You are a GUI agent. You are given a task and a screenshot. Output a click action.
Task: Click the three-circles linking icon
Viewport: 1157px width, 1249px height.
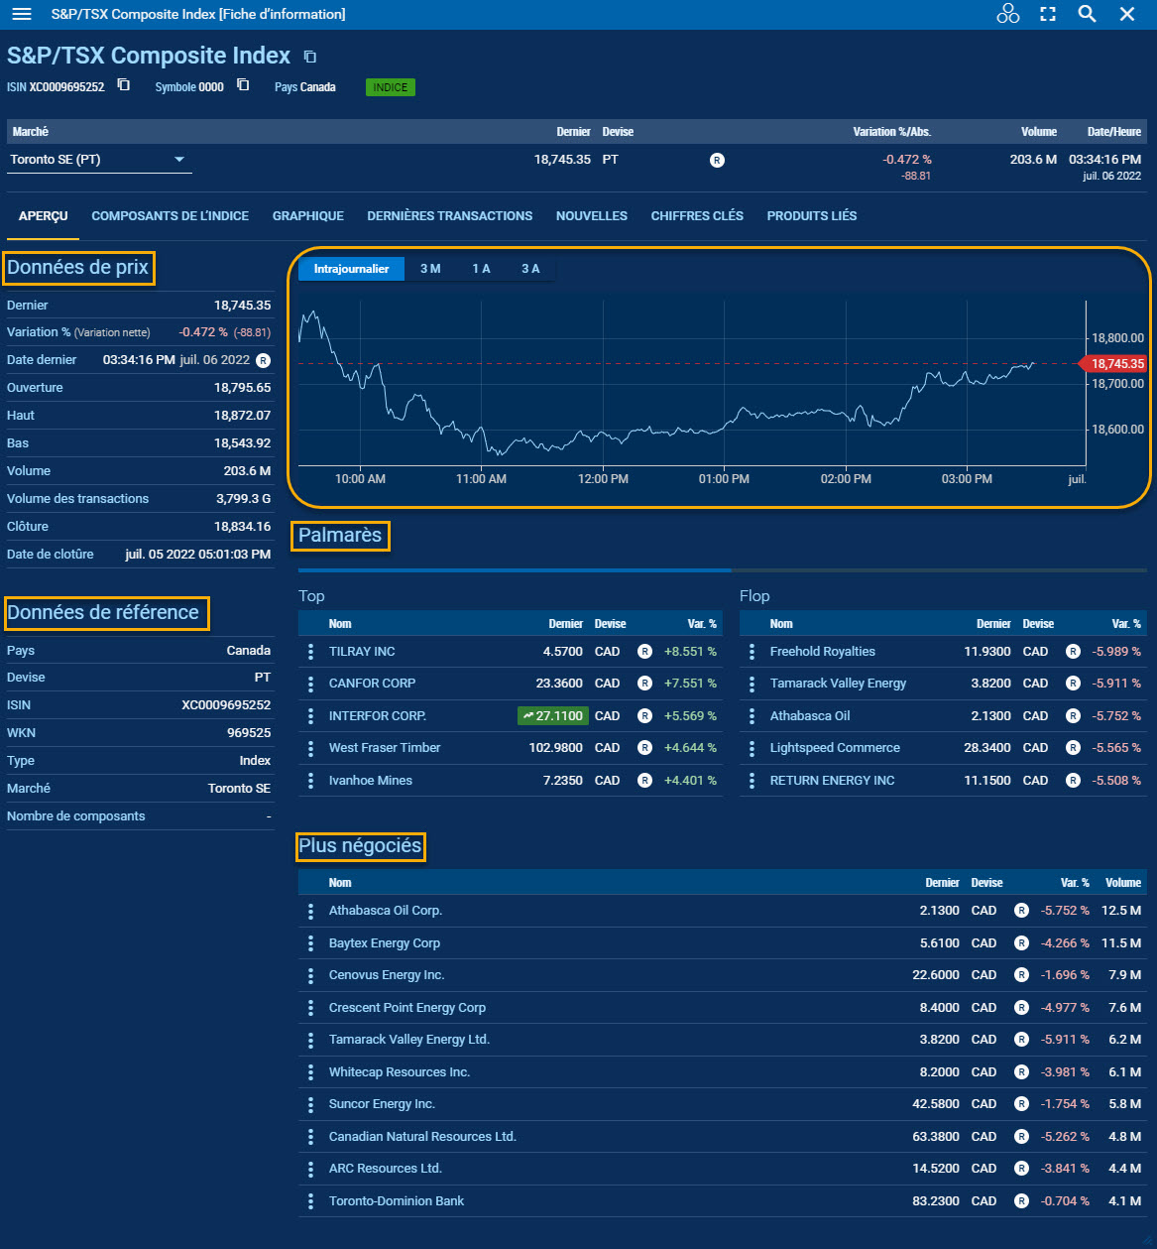pos(1007,14)
